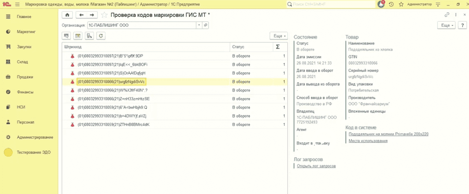
Task: Copy the link to this form
Action: (447, 15)
